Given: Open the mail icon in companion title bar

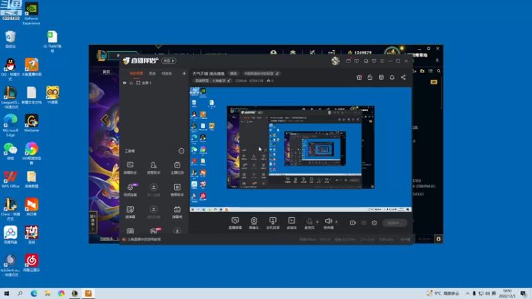Looking at the screenshot, I should pos(348,61).
